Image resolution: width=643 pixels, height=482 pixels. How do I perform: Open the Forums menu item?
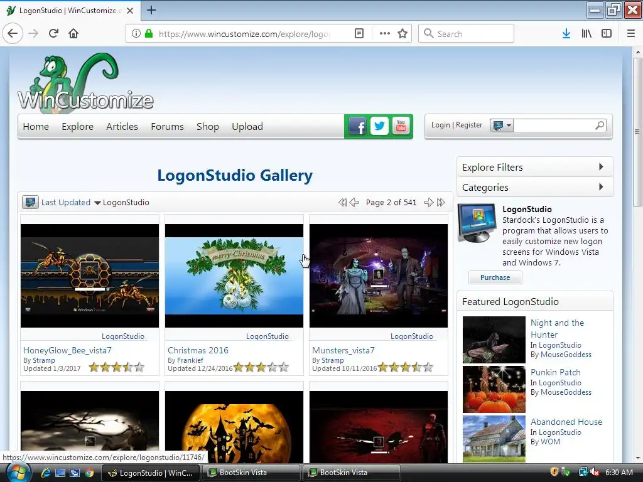click(x=167, y=127)
